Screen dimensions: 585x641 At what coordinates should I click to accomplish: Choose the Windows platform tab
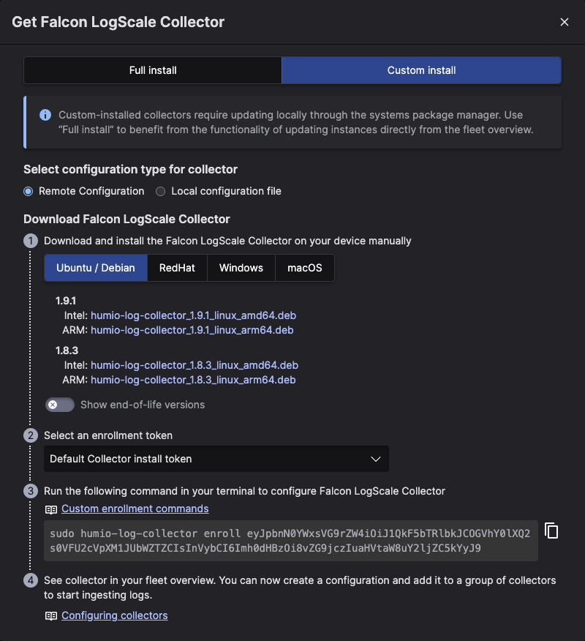point(241,268)
